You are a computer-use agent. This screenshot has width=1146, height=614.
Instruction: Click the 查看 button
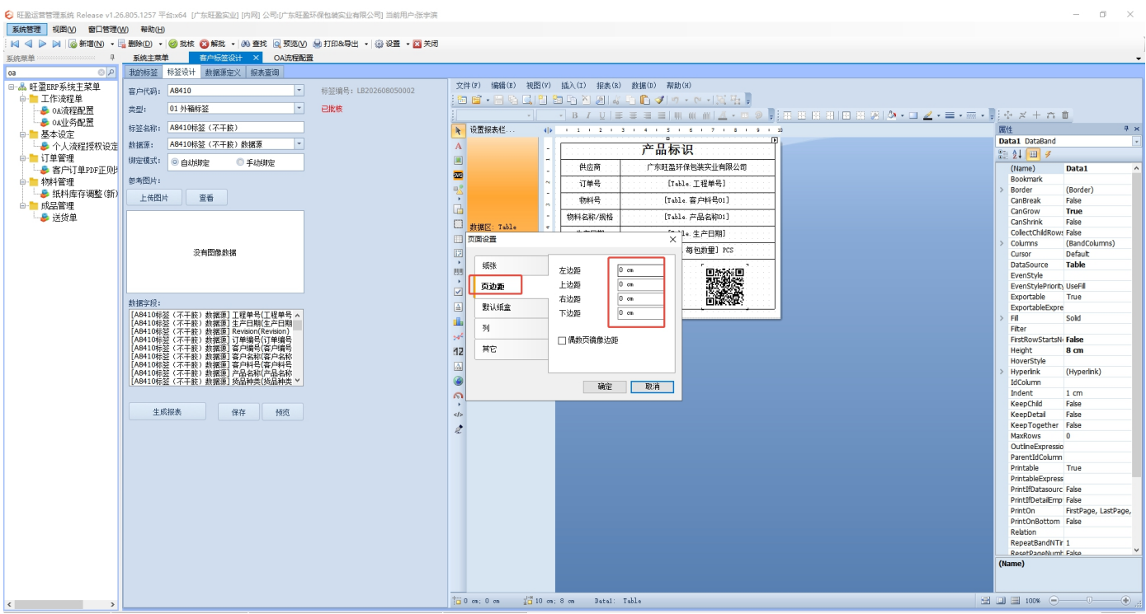coord(206,198)
